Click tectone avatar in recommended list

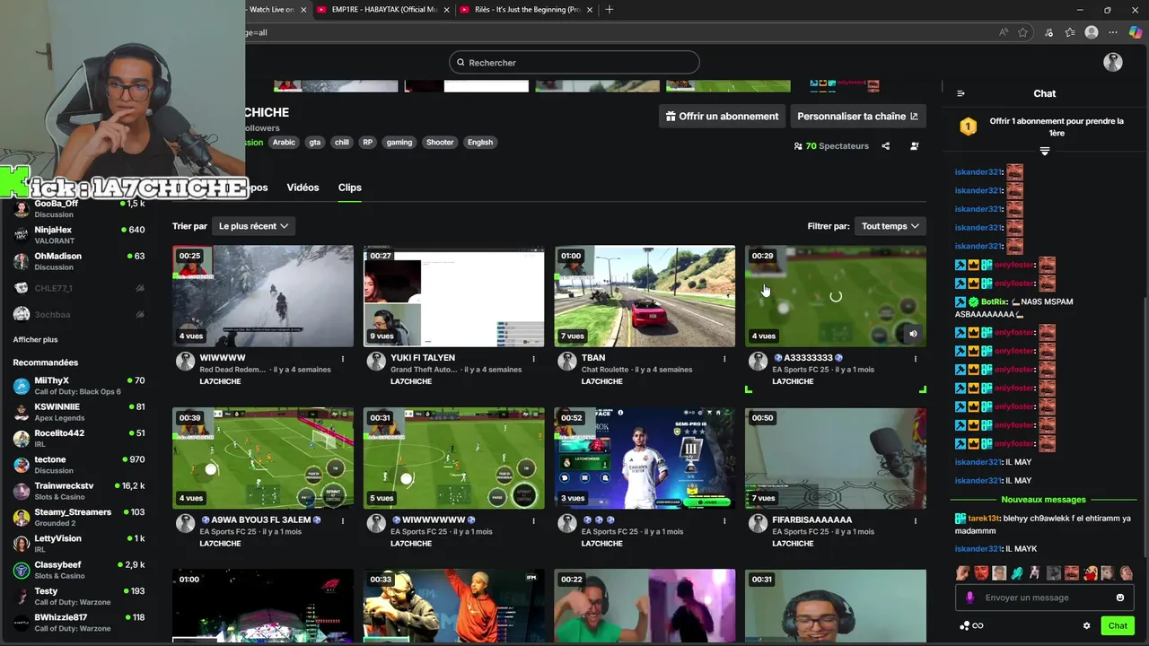coord(22,465)
